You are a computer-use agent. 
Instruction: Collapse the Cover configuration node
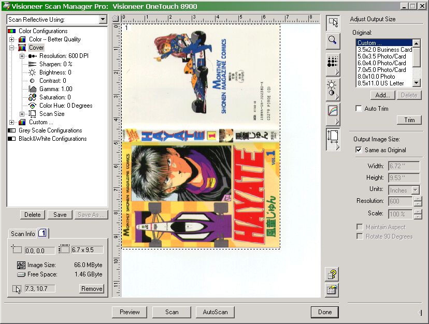[12, 48]
